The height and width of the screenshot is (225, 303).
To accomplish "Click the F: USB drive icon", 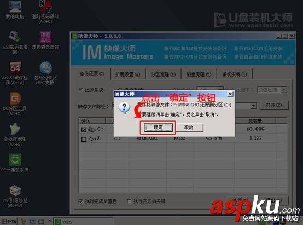I will click(x=92, y=139).
